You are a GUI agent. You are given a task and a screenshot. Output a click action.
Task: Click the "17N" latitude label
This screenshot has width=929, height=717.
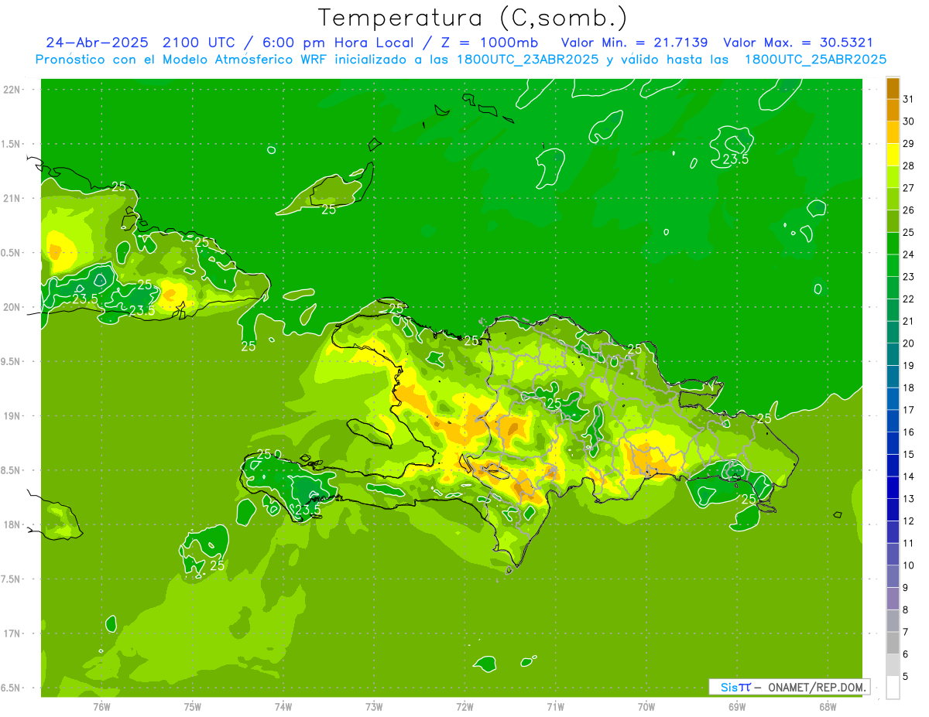(12, 633)
